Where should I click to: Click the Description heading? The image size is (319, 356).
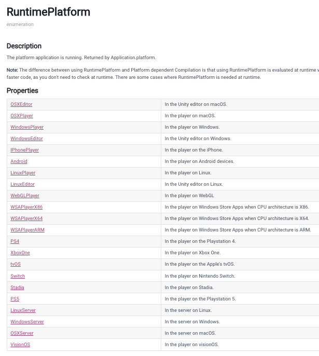pos(24,46)
